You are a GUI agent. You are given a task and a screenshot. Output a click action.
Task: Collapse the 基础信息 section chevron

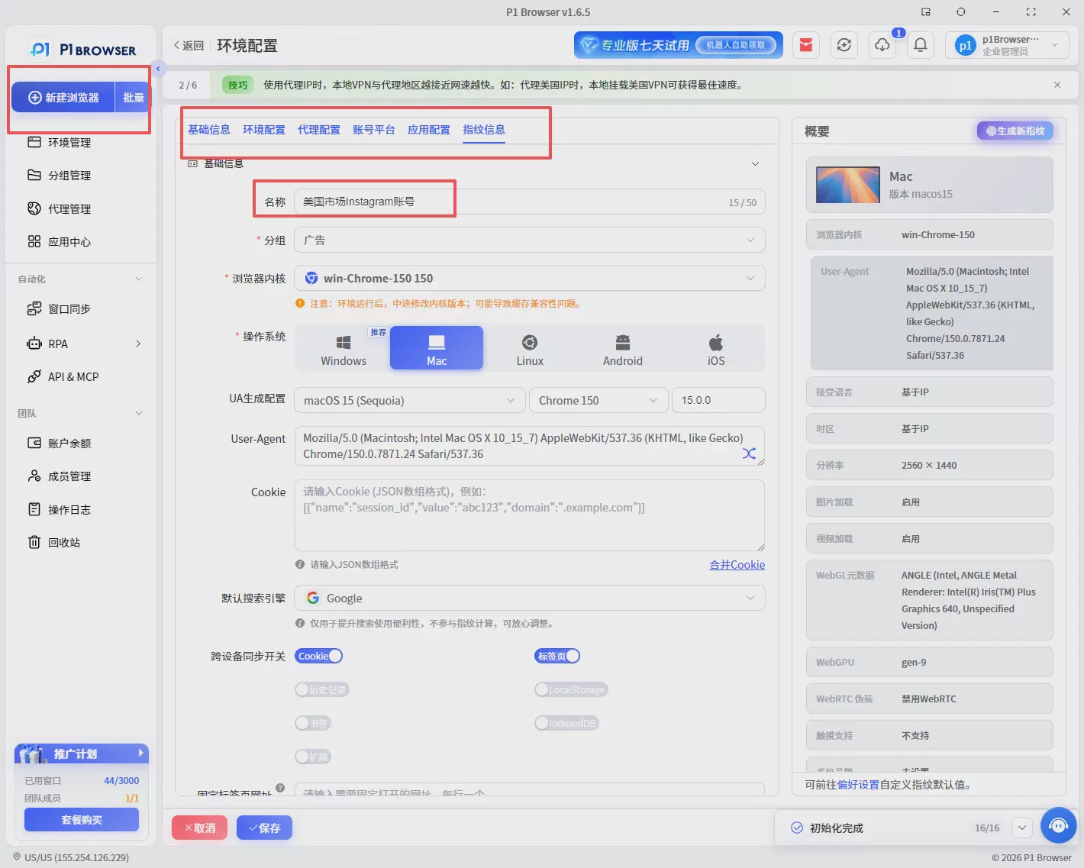755,164
